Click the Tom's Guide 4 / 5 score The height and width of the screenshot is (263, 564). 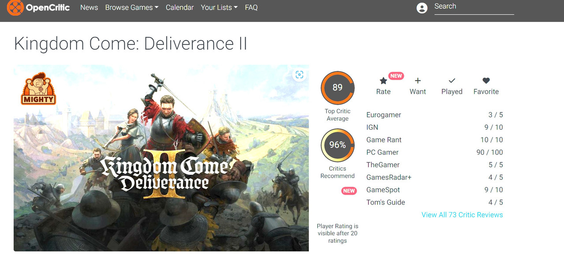point(496,202)
